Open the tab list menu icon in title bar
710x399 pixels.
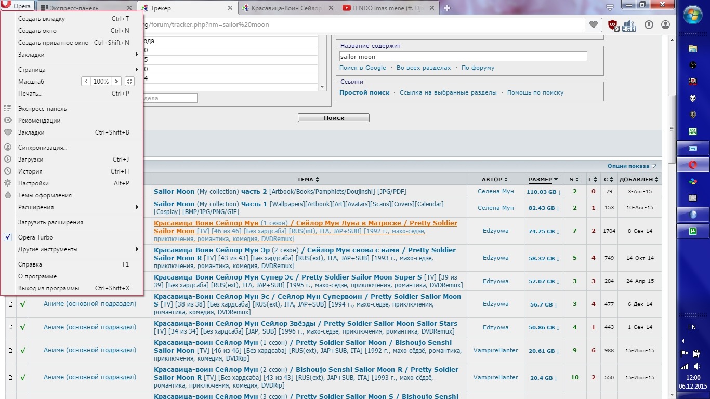point(610,8)
